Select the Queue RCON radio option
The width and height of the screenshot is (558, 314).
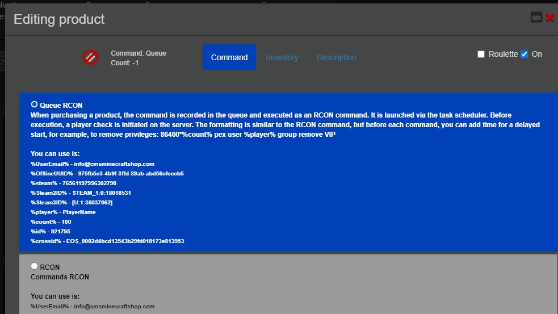point(35,104)
